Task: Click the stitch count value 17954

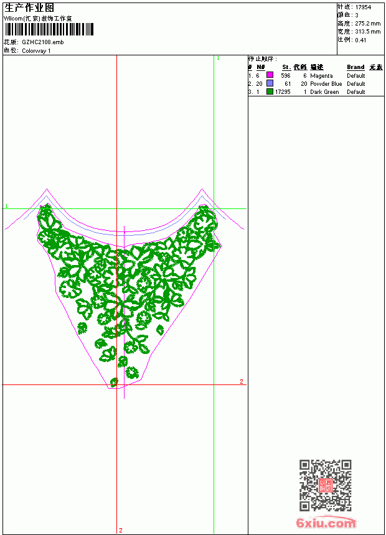Action: point(363,7)
